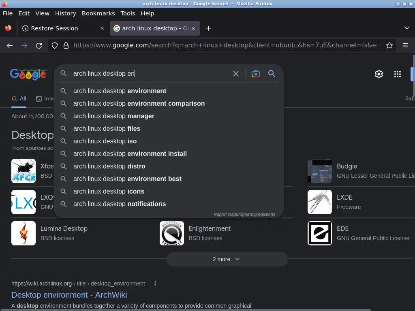The width and height of the screenshot is (415, 311).
Task: Close the Restore Session tab
Action: pyautogui.click(x=102, y=28)
